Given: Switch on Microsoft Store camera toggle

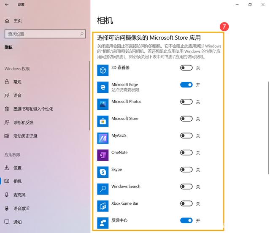Looking at the screenshot, I should pos(186,119).
